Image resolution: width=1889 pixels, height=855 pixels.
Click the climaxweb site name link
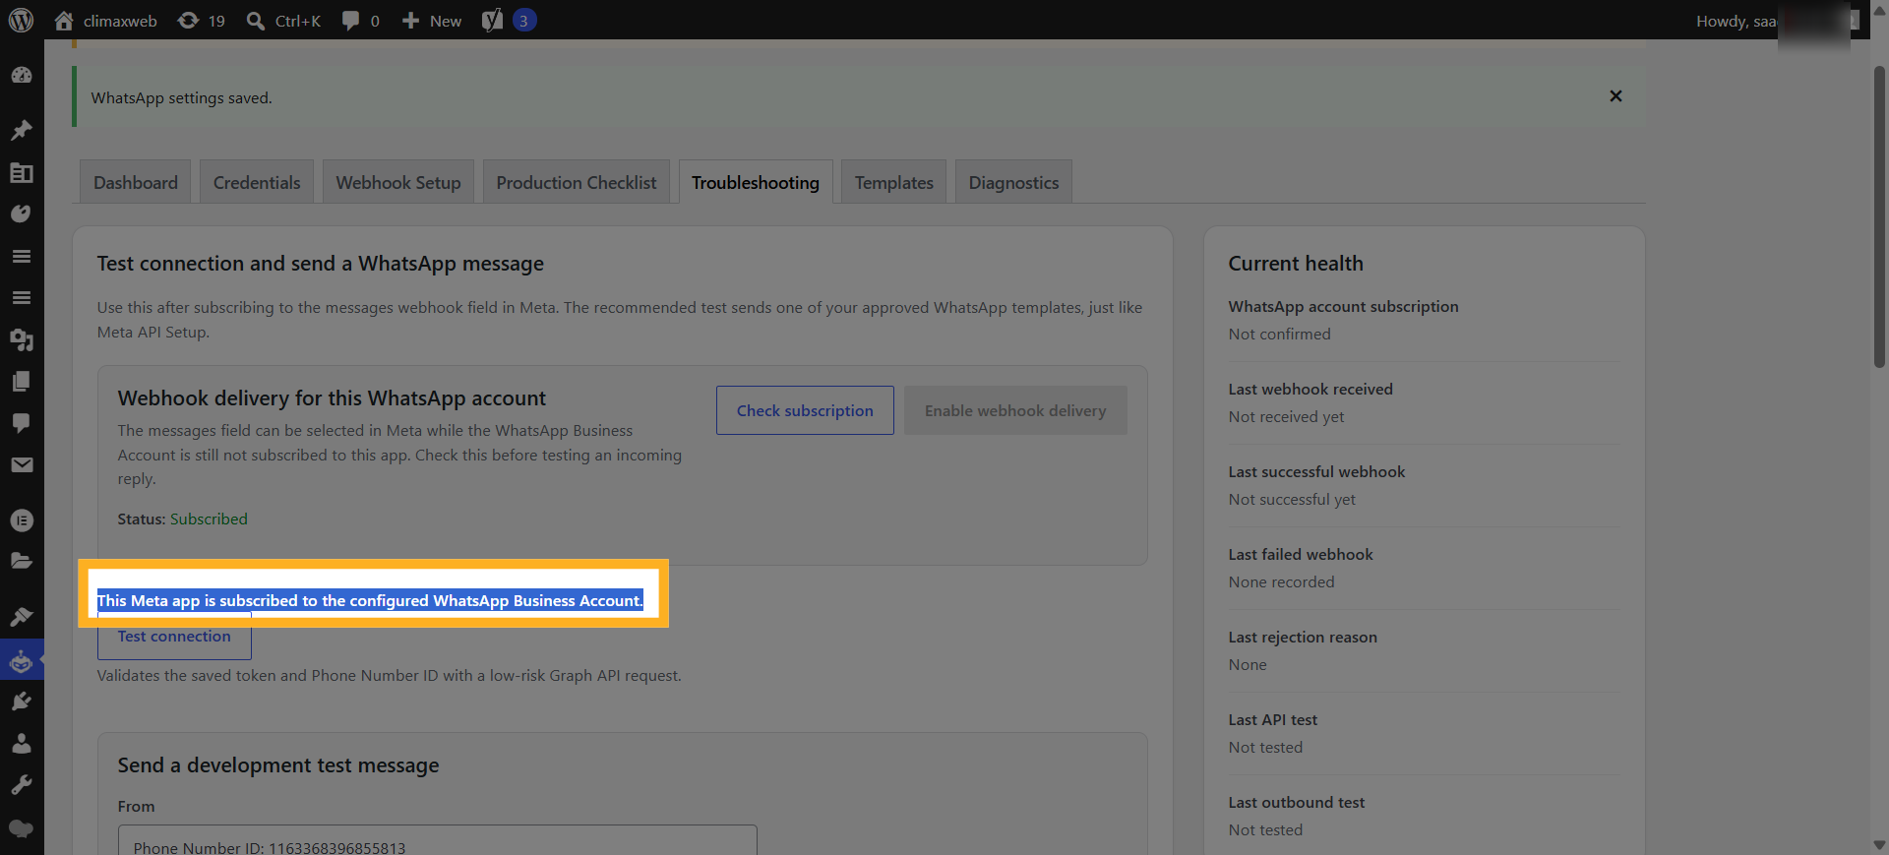coord(120,21)
